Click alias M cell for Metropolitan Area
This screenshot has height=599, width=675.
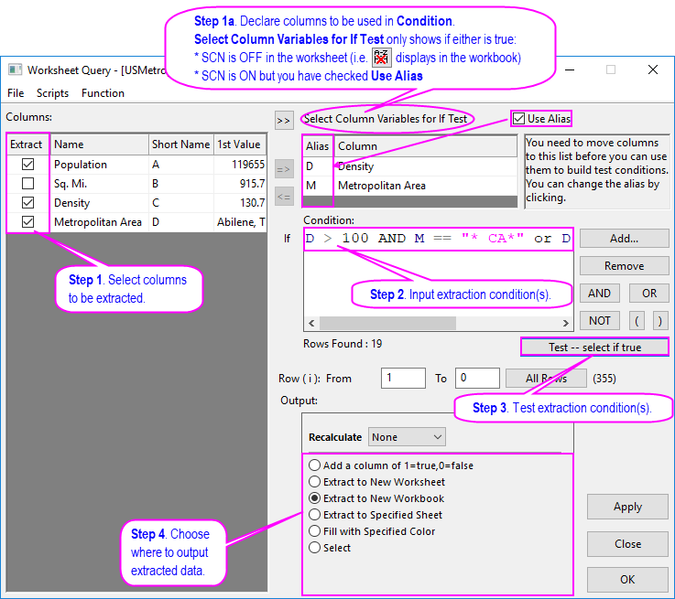pos(318,186)
